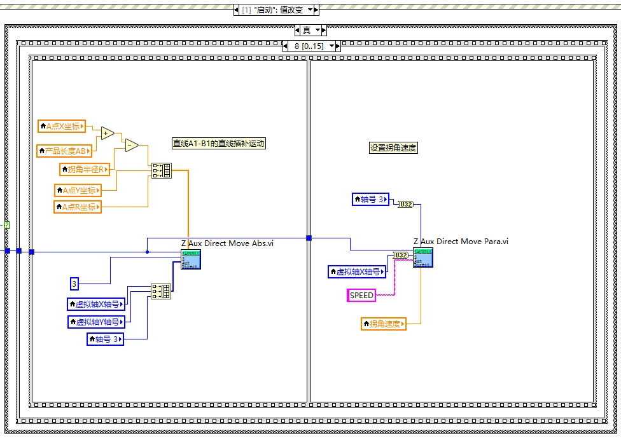This screenshot has width=621, height=438.
Task: Go to previous event case with left arrow
Action: tap(237, 10)
